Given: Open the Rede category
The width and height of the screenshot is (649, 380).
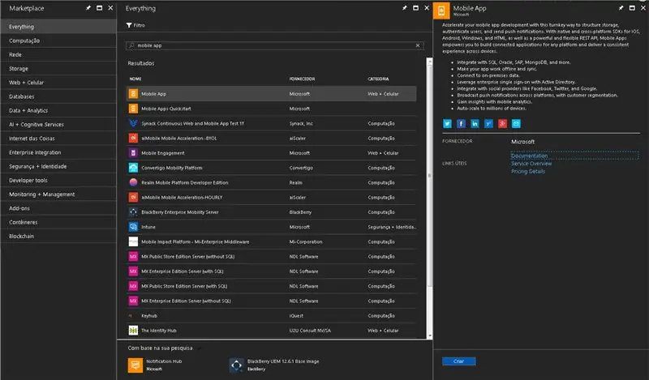Looking at the screenshot, I should coord(58,54).
